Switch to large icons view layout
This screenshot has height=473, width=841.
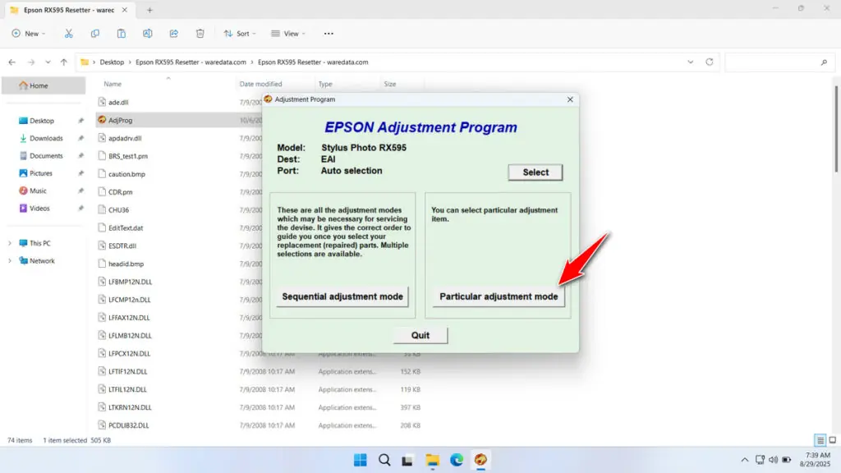click(833, 440)
